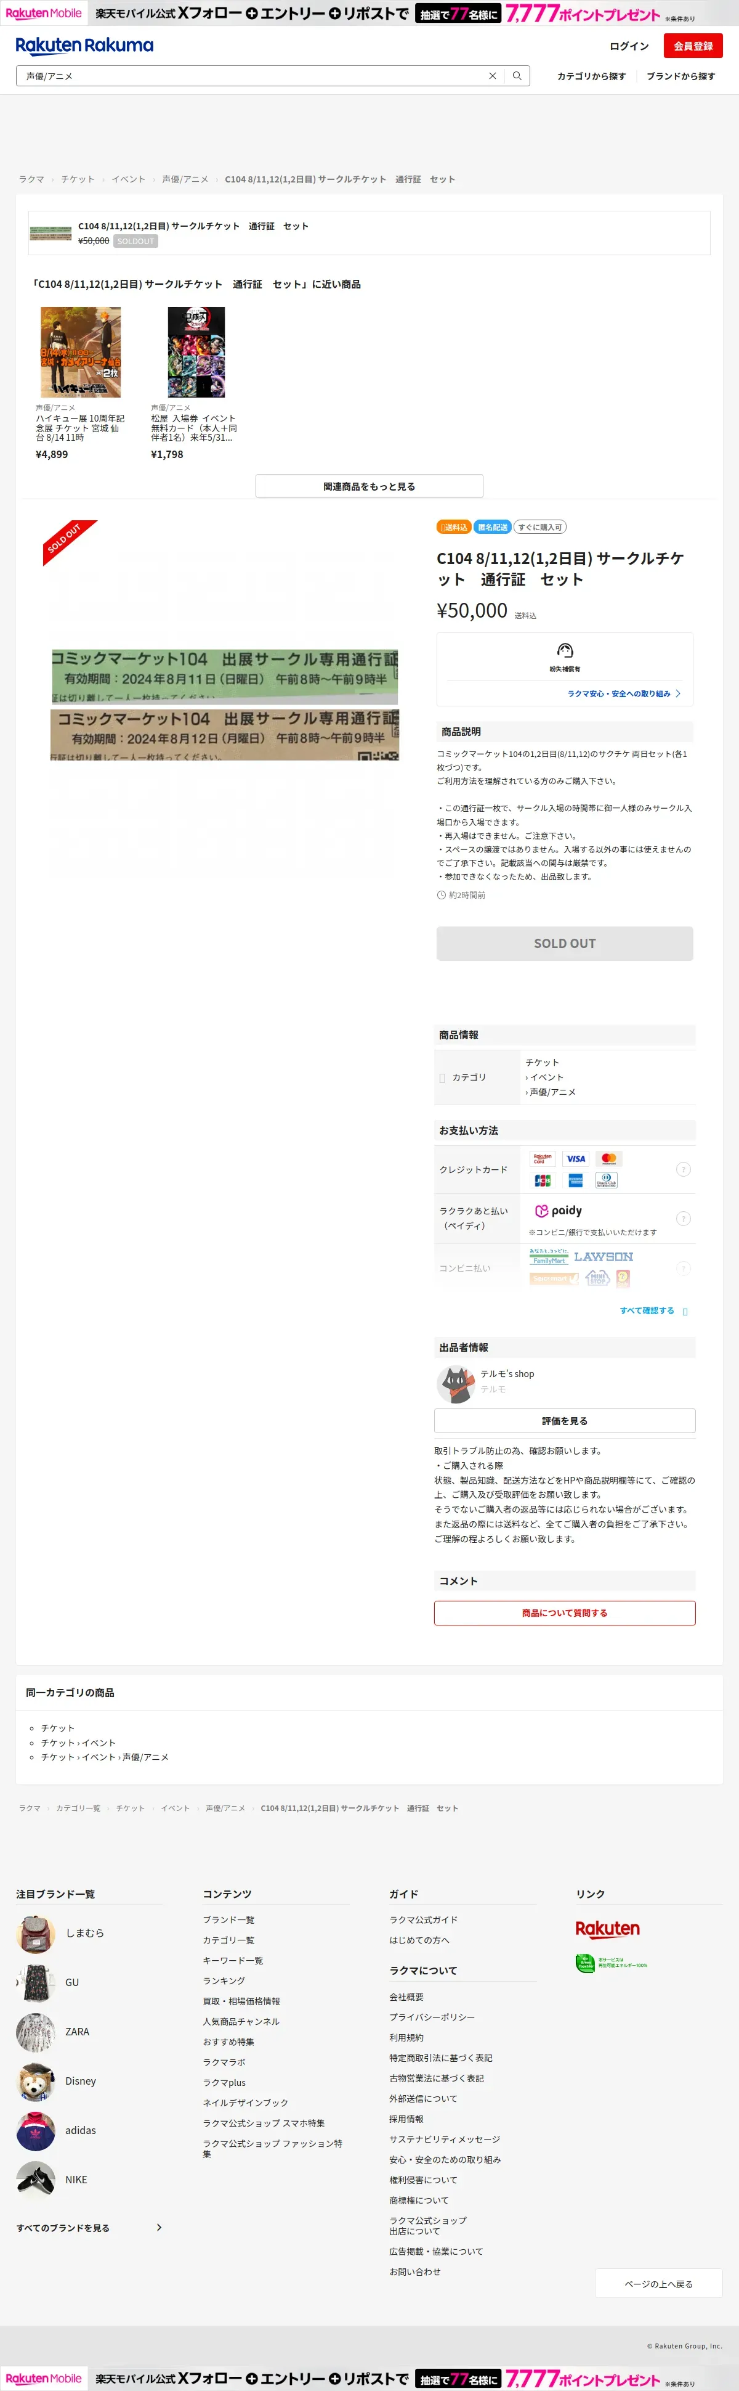Open the 利用規約 footer link
This screenshot has height=2391, width=739.
406,2037
